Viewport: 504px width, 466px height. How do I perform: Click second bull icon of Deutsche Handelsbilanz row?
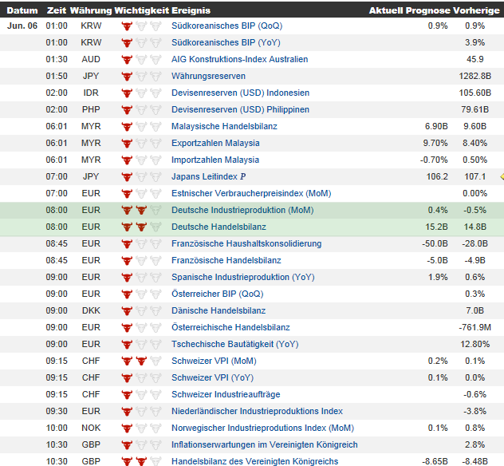[x=141, y=227]
